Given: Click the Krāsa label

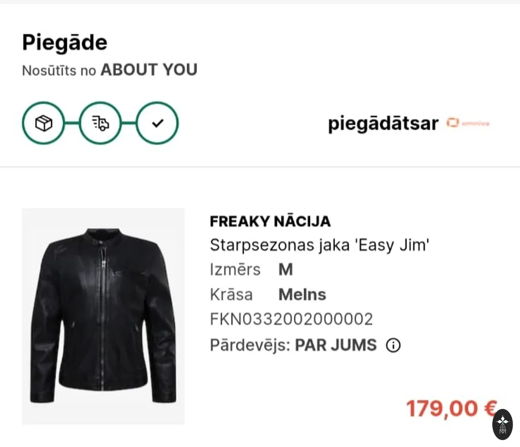Looking at the screenshot, I should tap(231, 295).
